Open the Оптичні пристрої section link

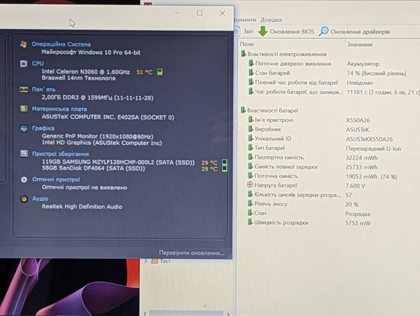click(56, 179)
